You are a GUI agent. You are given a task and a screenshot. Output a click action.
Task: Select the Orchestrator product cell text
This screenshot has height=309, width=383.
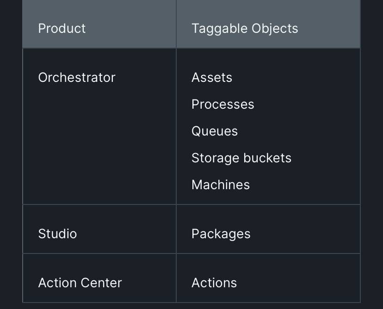click(x=77, y=78)
